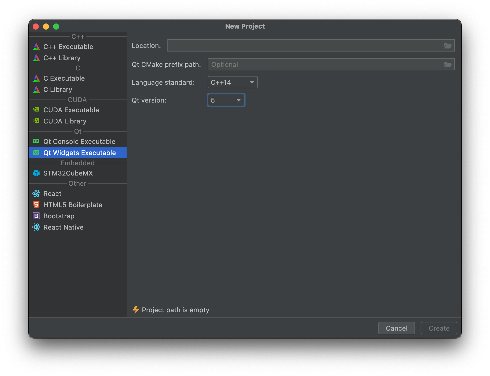
Task: Select Bootstrap project type
Action: pos(78,216)
